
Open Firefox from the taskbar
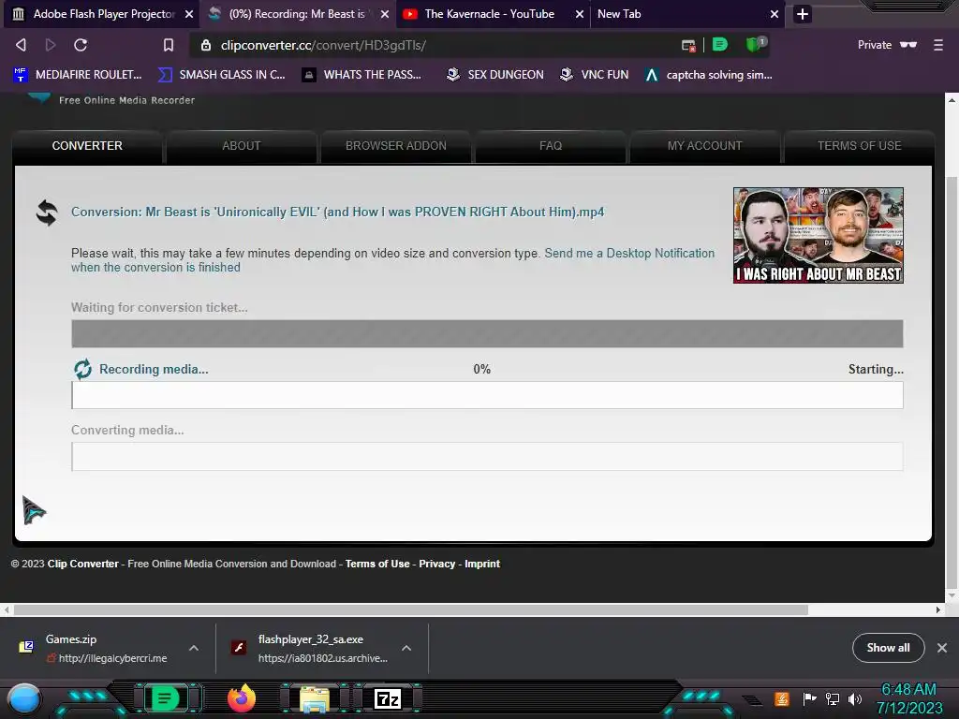tap(242, 698)
